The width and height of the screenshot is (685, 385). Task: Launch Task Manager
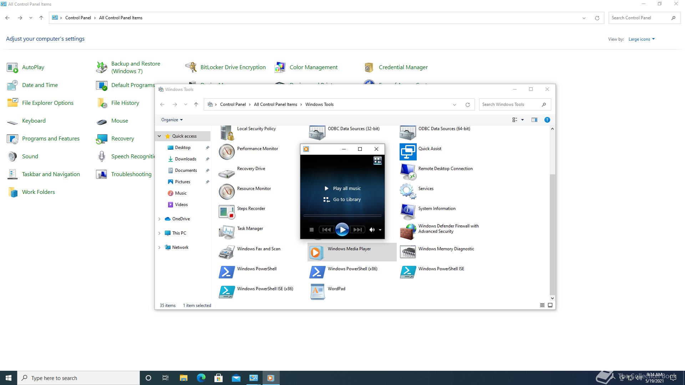click(241, 232)
